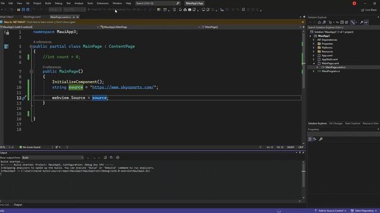Viewport: 380px width, 213px height.
Task: Expand the Platforms folder
Action: click(x=313, y=47)
